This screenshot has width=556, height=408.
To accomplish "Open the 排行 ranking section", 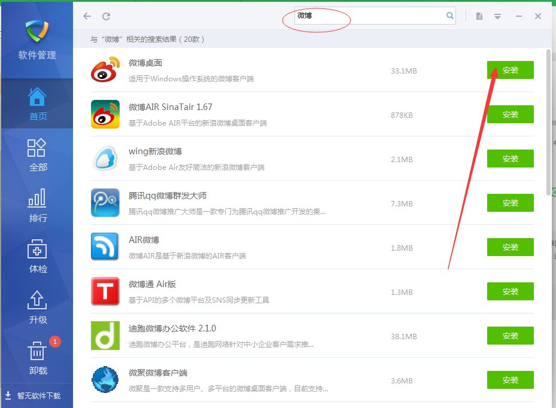I will point(37,206).
